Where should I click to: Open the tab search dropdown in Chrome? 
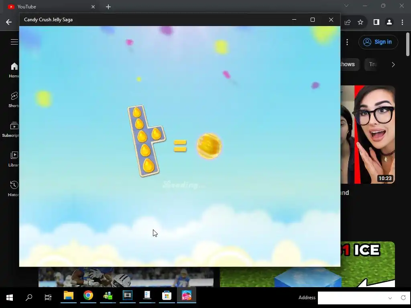pyautogui.click(x=346, y=6)
